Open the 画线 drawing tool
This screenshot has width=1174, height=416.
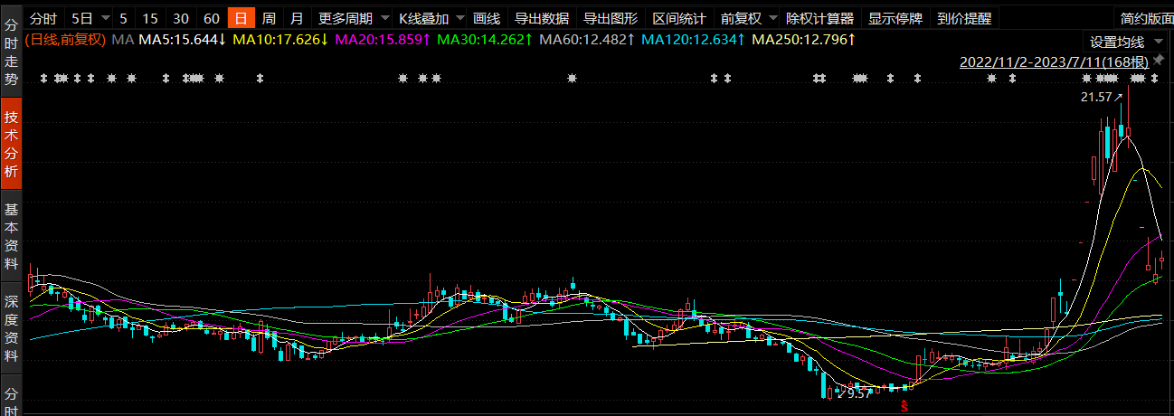[x=487, y=18]
